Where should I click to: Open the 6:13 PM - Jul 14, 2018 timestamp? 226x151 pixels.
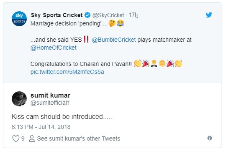tap(41, 127)
